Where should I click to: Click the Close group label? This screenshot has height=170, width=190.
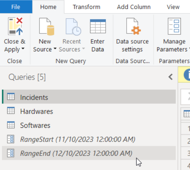coord(14,61)
